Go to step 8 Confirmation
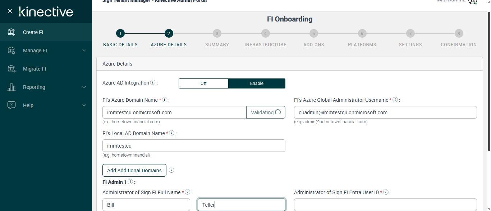 (x=459, y=34)
